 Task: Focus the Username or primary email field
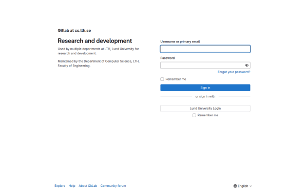205,49
